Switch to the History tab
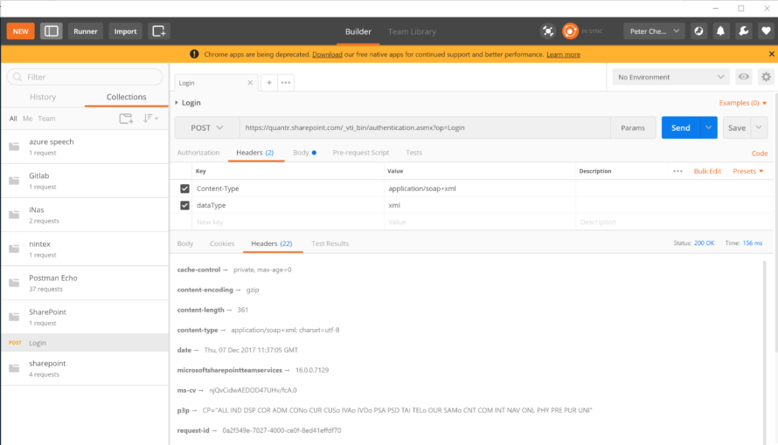The image size is (778, 445). click(43, 97)
